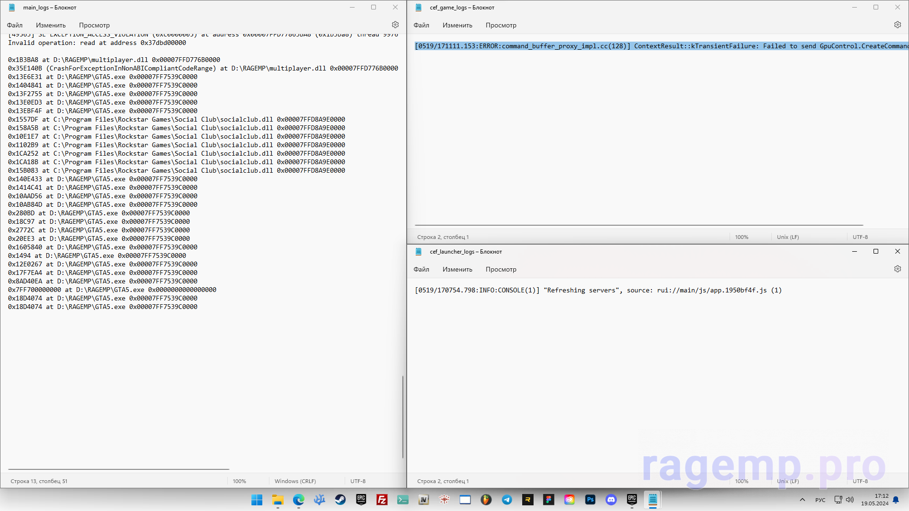Viewport: 909px width, 511px height.
Task: Open Изменить menu in main_logs Notepad
Action: pyautogui.click(x=51, y=25)
